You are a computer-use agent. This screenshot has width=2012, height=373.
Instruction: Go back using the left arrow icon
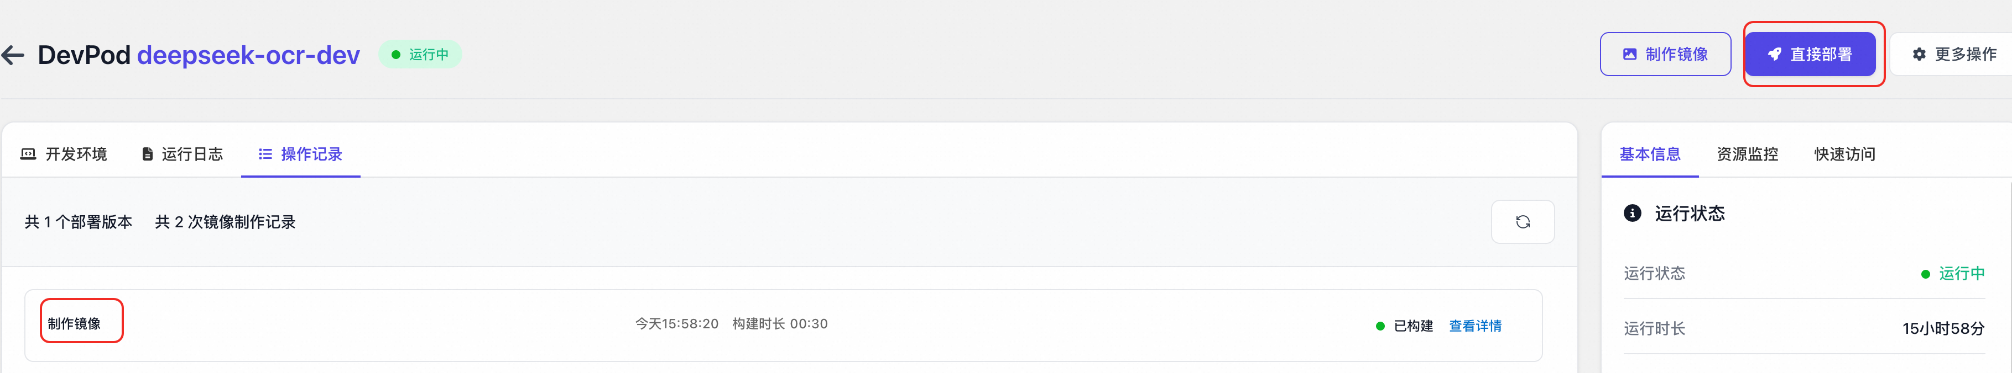pos(13,55)
